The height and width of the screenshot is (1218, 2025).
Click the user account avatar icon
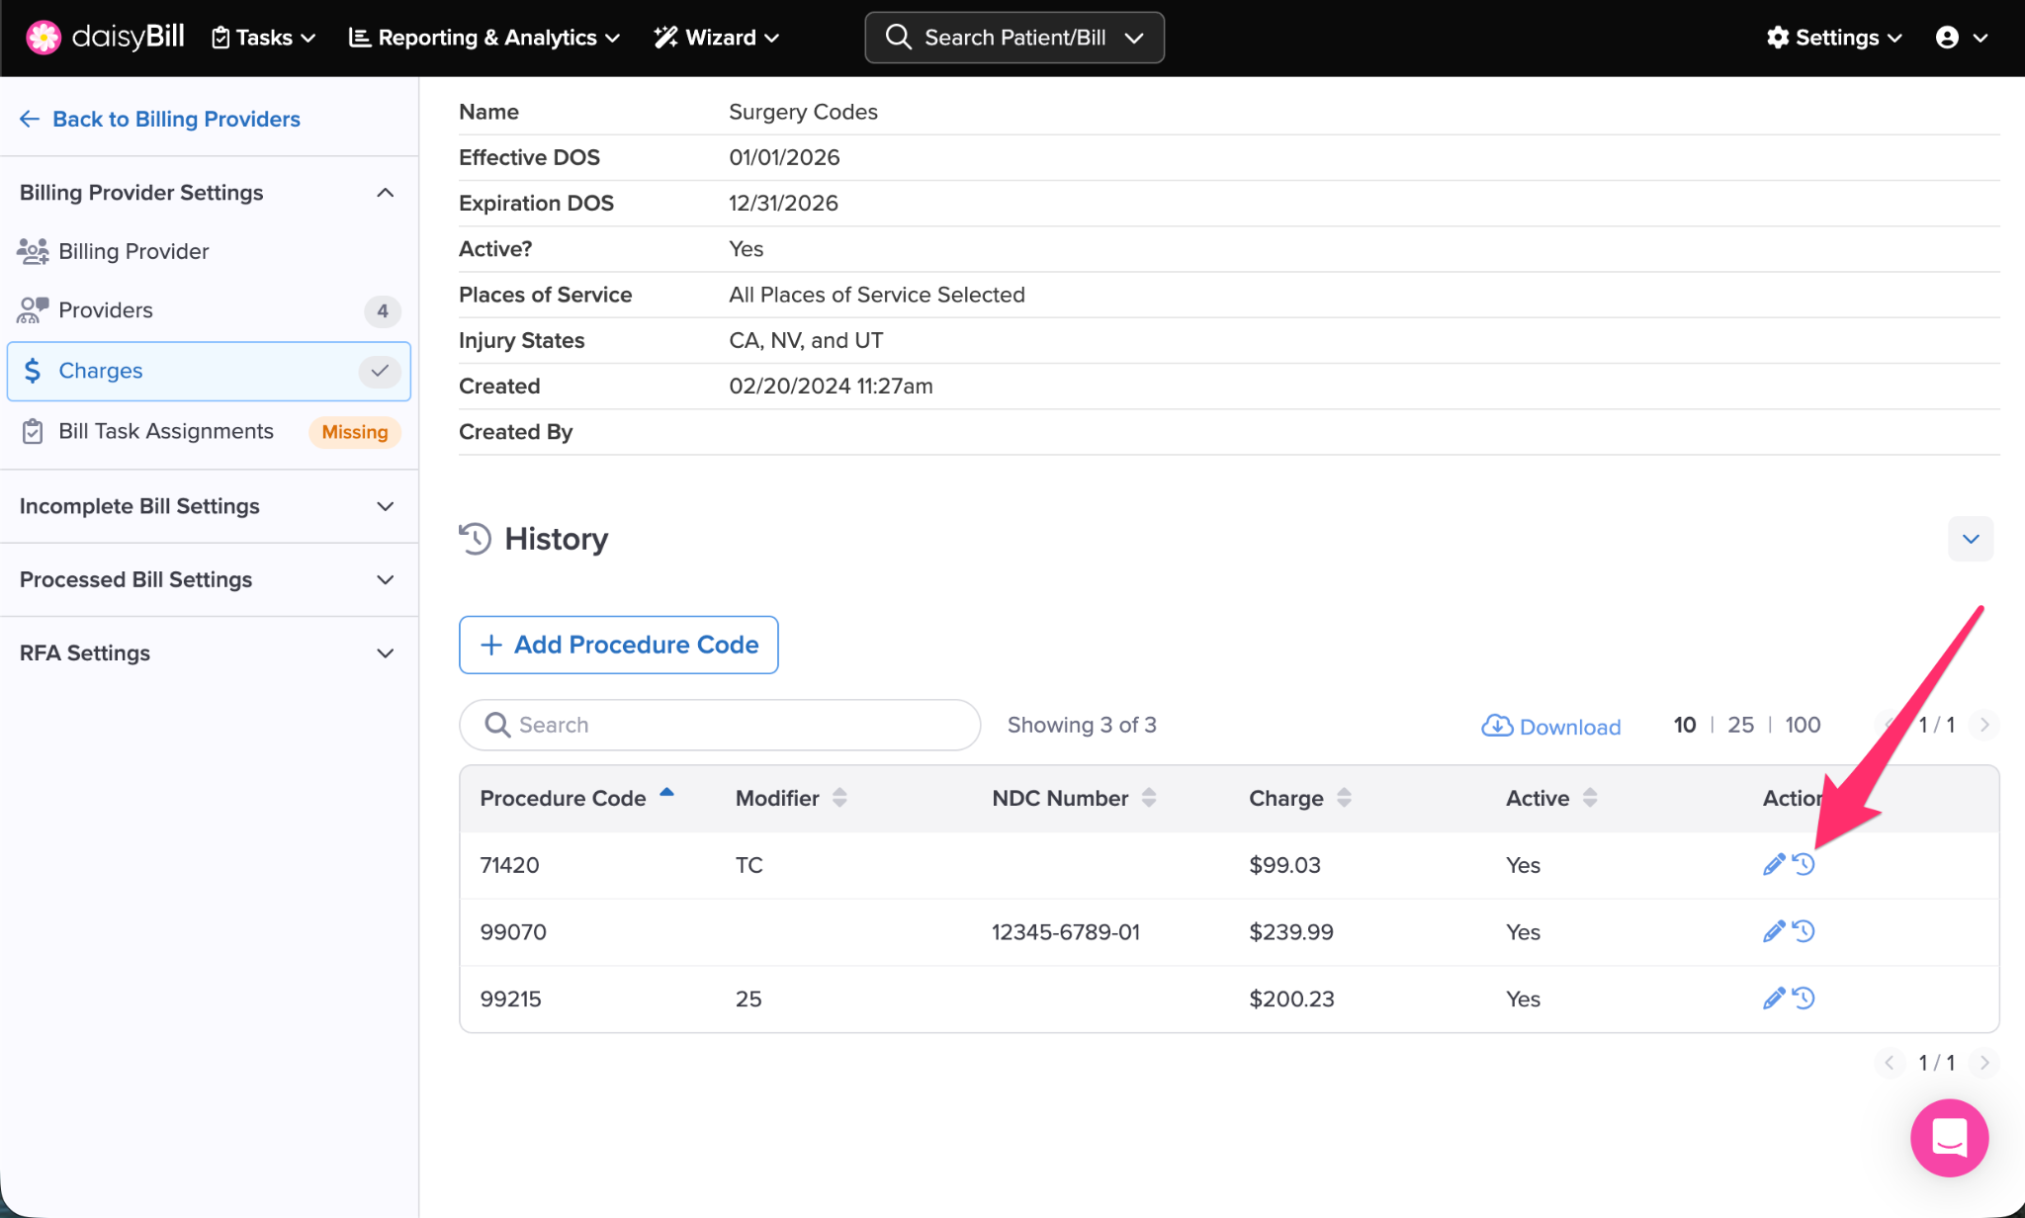tap(1947, 38)
